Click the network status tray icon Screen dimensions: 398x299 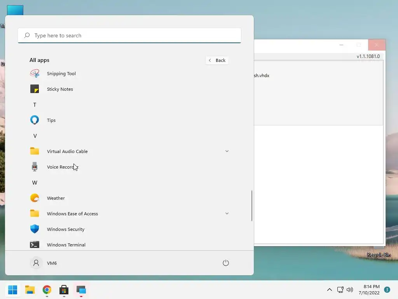pyautogui.click(x=340, y=290)
